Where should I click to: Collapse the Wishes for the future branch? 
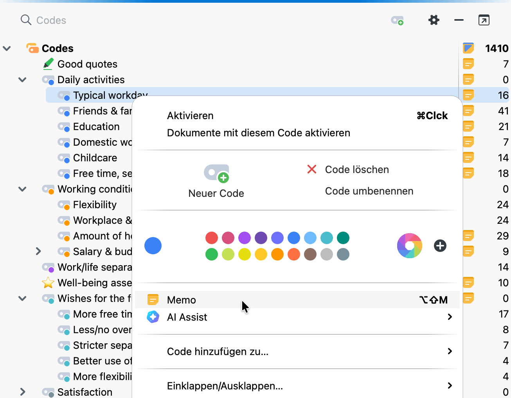click(22, 298)
